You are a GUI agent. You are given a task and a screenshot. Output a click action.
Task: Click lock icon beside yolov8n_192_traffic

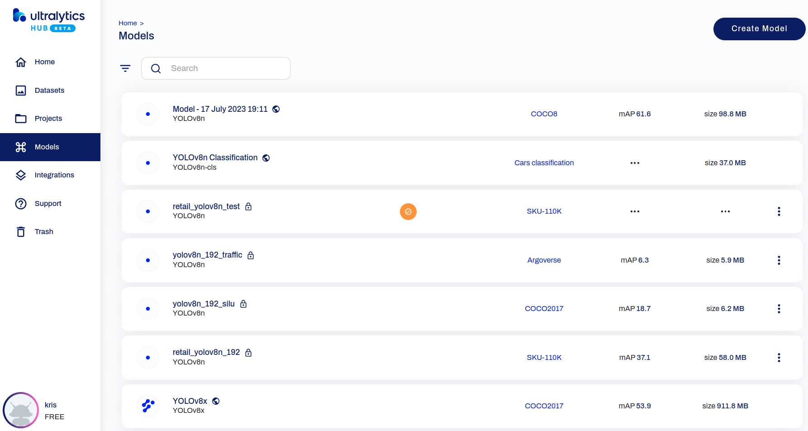pos(251,255)
